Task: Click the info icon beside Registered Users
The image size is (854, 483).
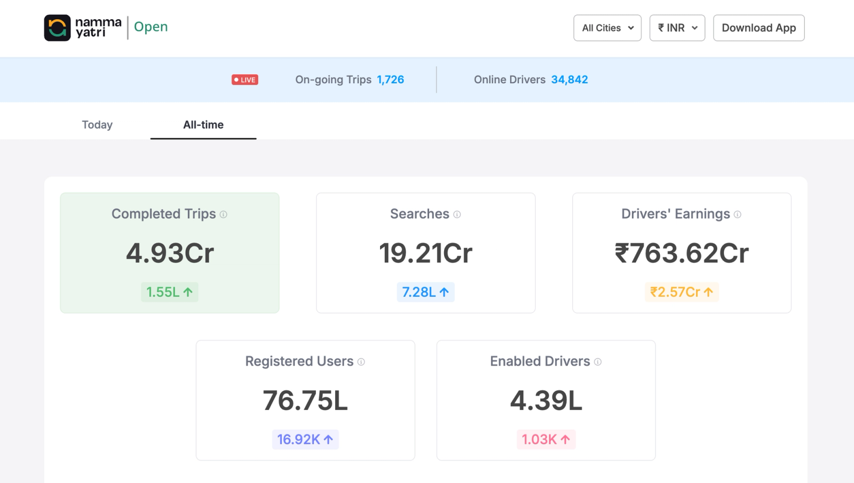Action: click(x=361, y=362)
